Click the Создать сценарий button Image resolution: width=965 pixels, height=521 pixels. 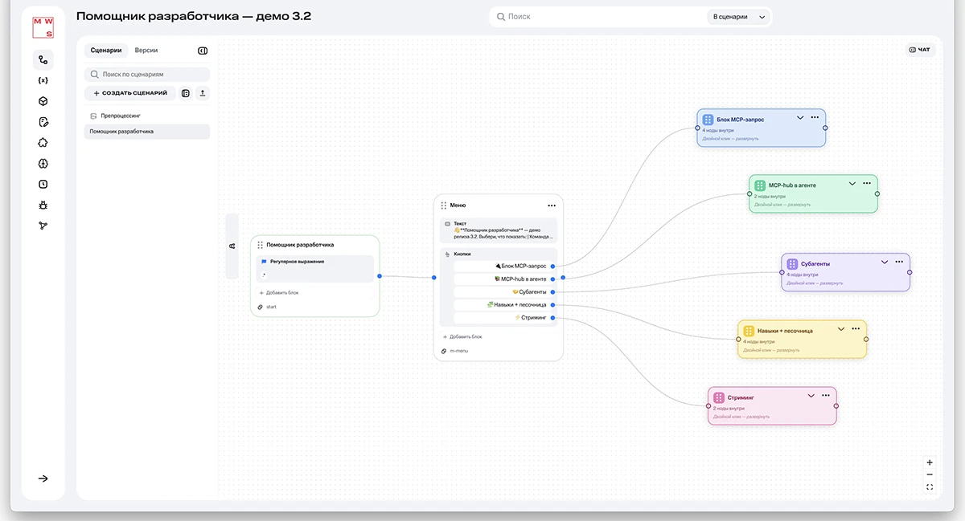click(x=130, y=93)
